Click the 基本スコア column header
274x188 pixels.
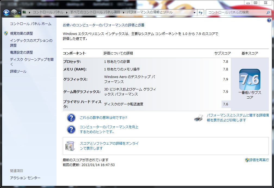pyautogui.click(x=250, y=53)
